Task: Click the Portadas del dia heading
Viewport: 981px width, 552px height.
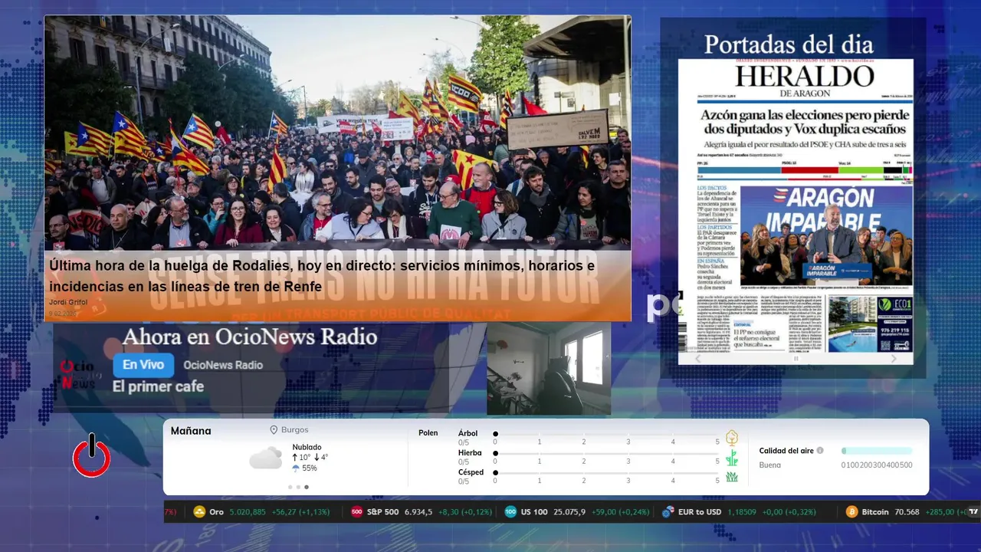Action: (x=789, y=44)
